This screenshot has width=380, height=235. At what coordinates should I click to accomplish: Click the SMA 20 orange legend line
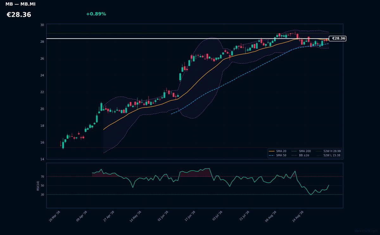click(x=272, y=151)
